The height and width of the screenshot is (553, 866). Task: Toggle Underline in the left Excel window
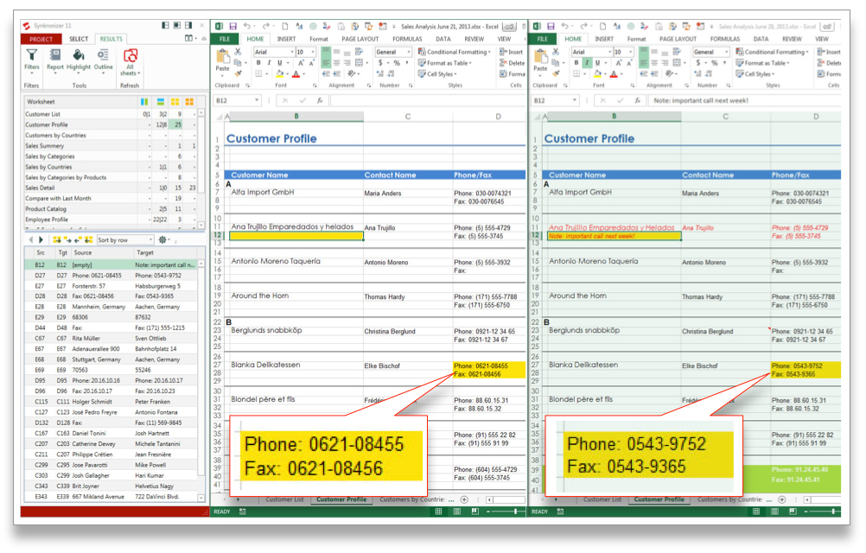tap(279, 63)
